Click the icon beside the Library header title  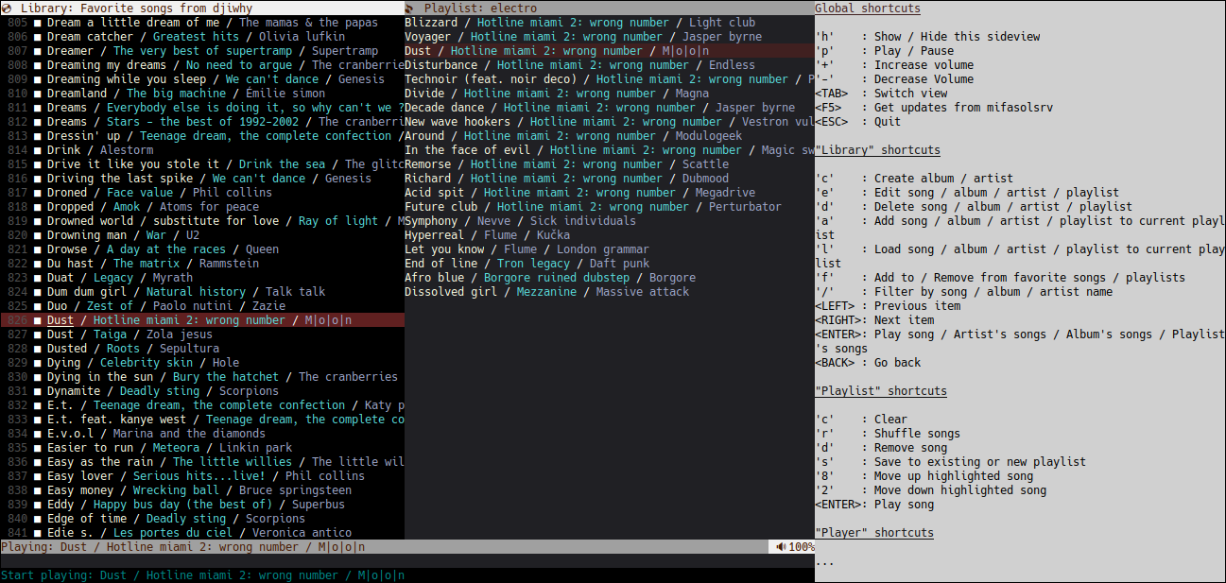[8, 8]
